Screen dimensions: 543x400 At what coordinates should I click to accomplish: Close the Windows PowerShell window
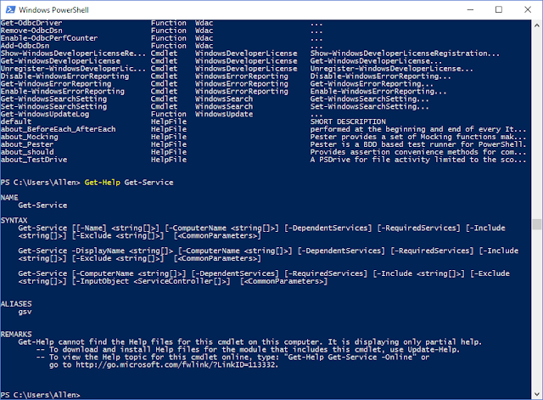(528, 9)
